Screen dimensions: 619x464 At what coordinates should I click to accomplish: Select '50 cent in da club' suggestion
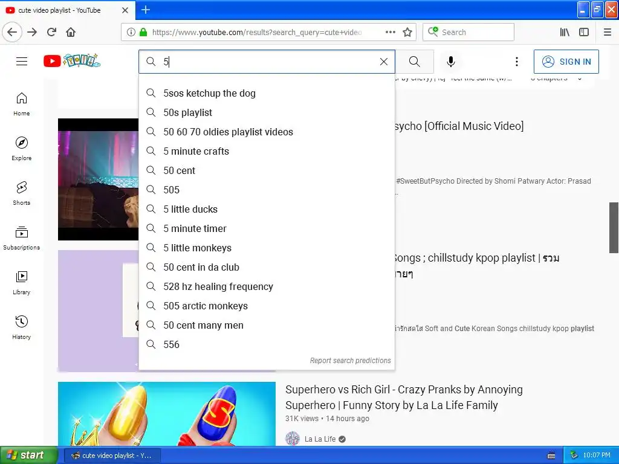267,267
